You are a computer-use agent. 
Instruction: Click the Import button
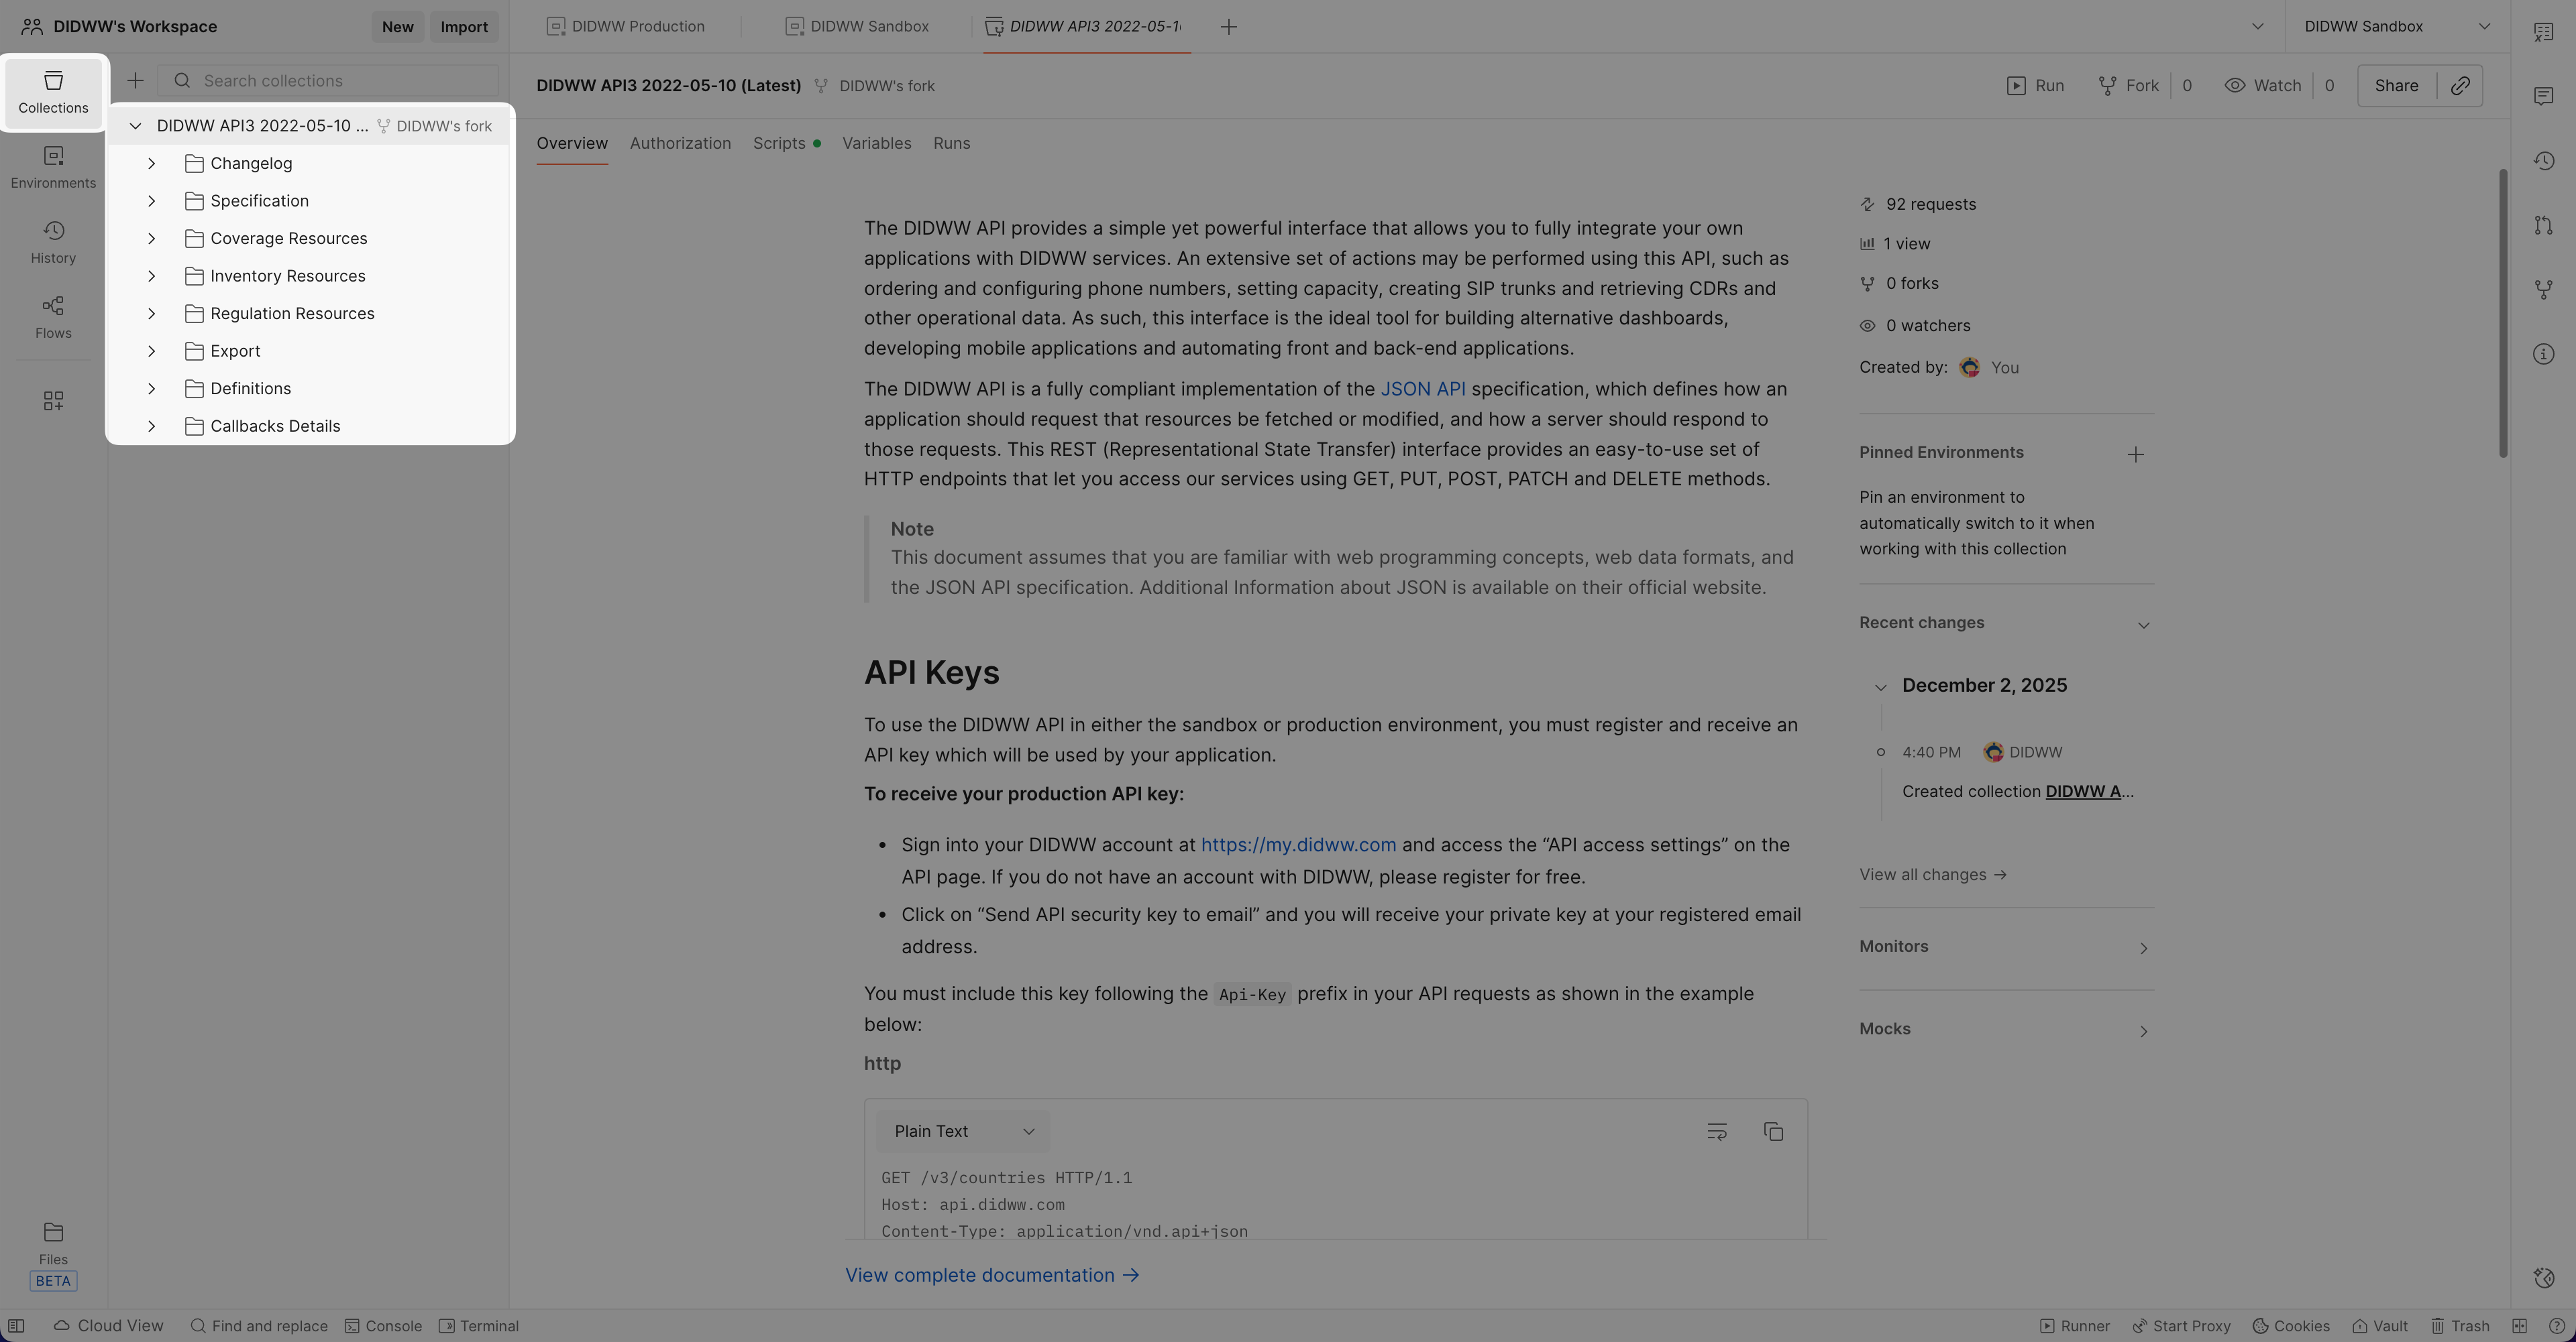tap(464, 27)
